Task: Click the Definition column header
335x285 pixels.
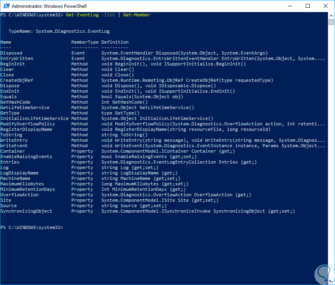Action: click(115, 42)
